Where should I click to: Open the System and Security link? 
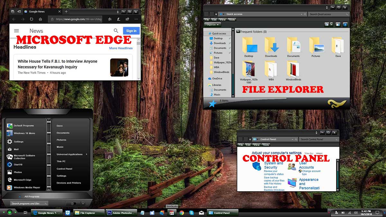click(273, 165)
